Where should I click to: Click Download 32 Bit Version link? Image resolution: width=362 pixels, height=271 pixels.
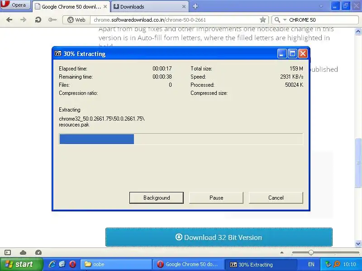(x=219, y=237)
